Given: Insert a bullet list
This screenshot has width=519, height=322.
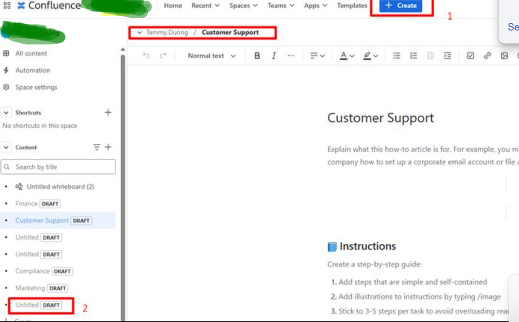Looking at the screenshot, I should click(x=397, y=56).
